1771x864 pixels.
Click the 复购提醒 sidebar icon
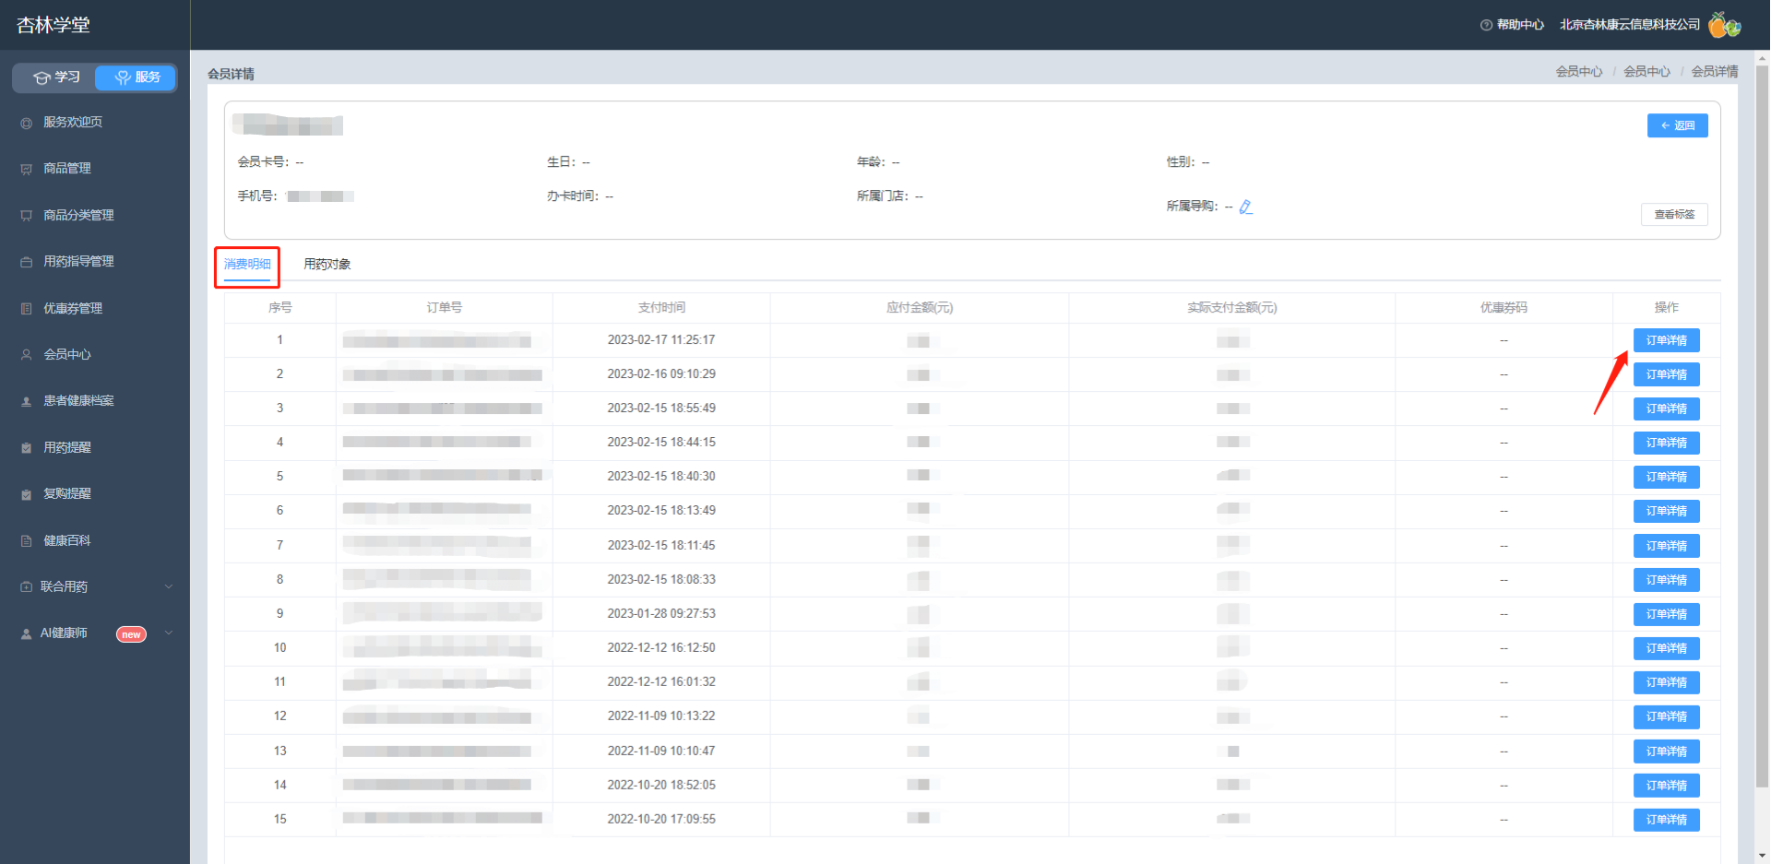tap(26, 494)
